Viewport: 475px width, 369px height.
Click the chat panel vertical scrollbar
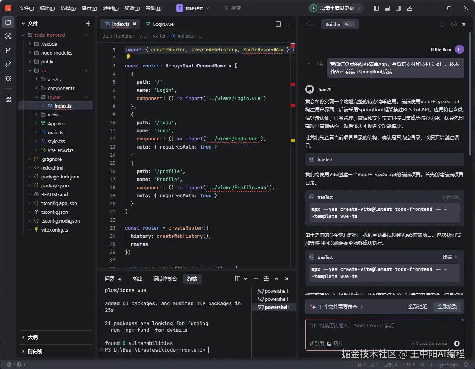click(x=470, y=94)
